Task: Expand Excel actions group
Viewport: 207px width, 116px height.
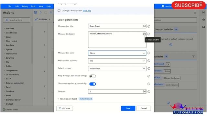Action: point(4,87)
